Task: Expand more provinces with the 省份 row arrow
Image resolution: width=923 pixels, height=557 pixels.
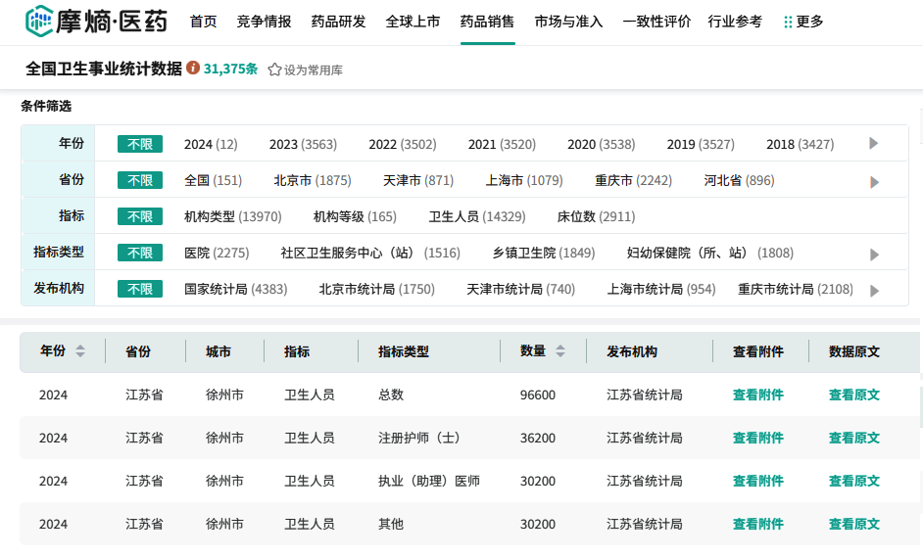Action: pyautogui.click(x=874, y=181)
